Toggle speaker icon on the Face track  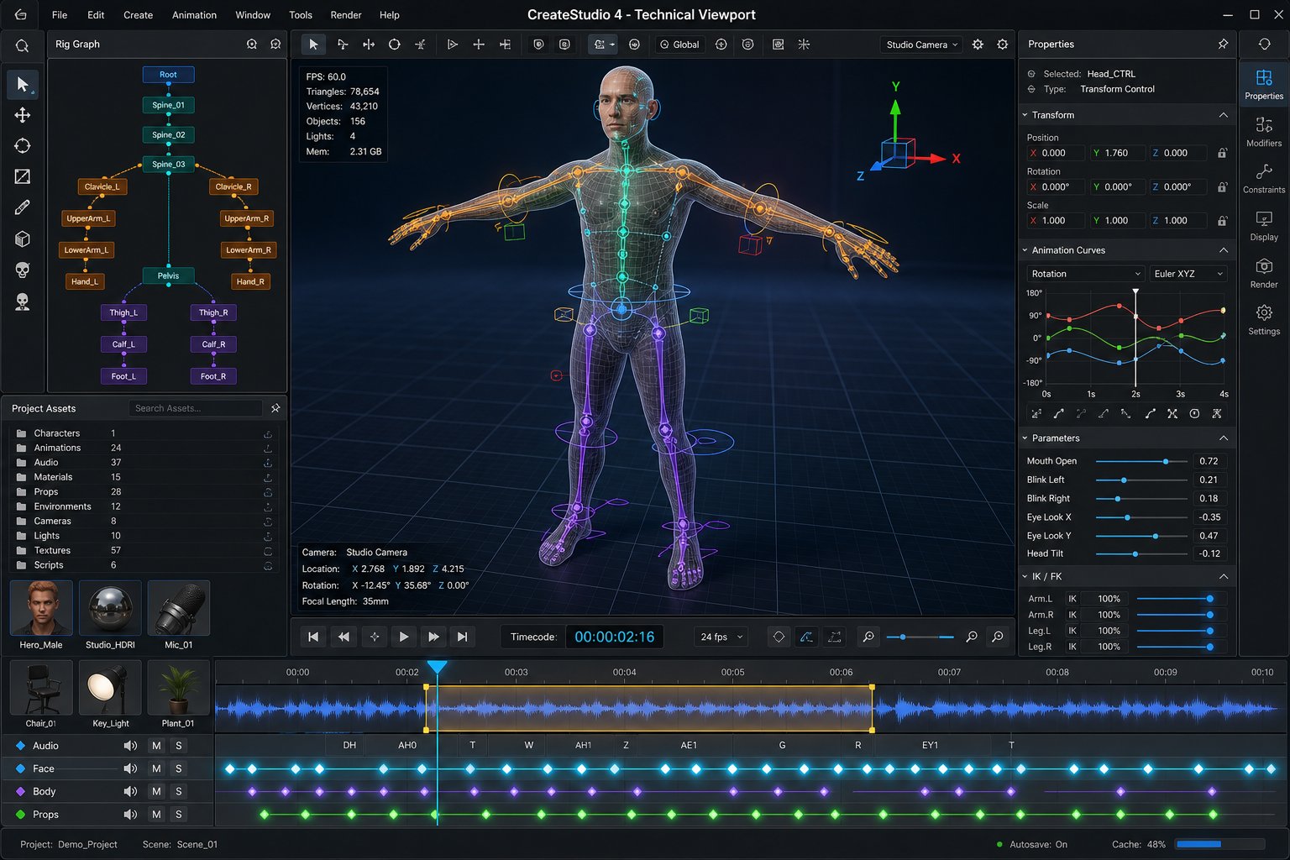pyautogui.click(x=130, y=768)
